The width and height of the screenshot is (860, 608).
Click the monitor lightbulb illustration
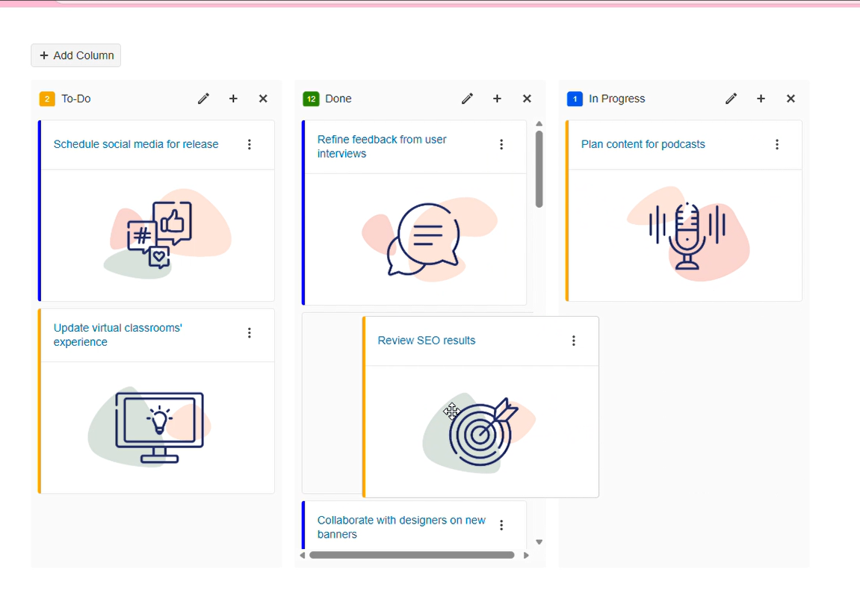(149, 426)
